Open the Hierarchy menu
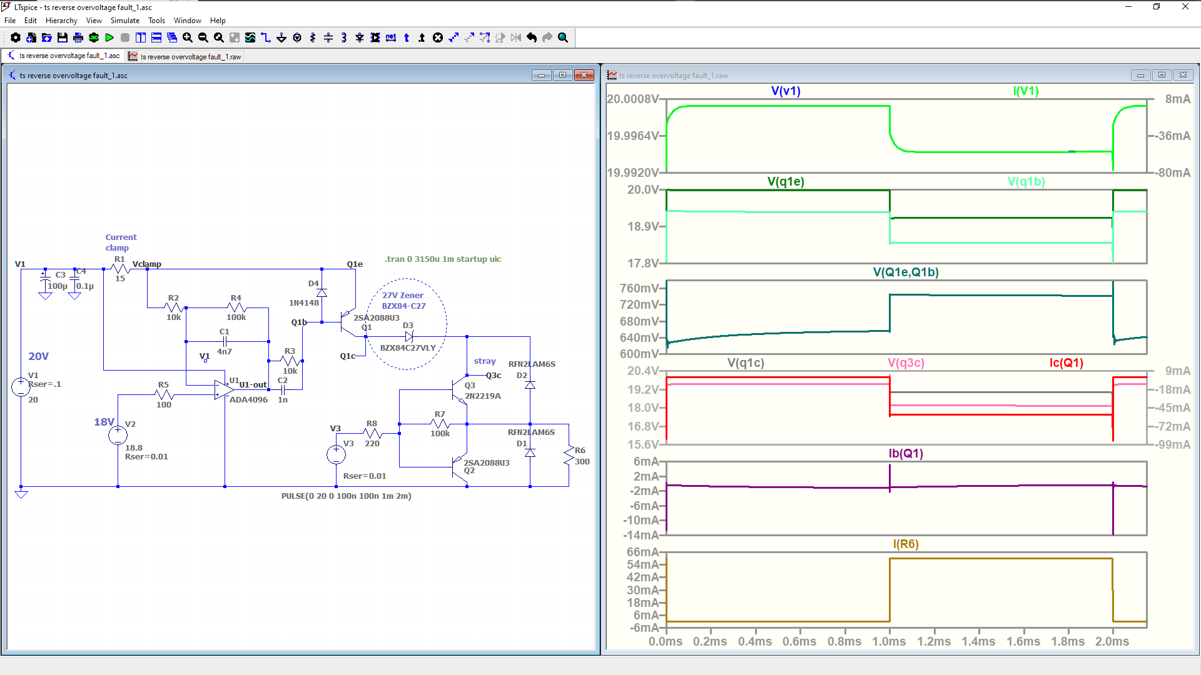 click(x=61, y=21)
